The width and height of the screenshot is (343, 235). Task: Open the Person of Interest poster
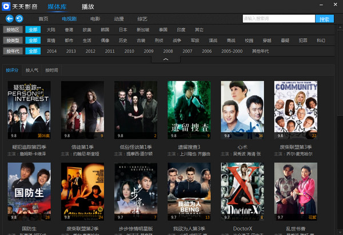tap(29, 110)
